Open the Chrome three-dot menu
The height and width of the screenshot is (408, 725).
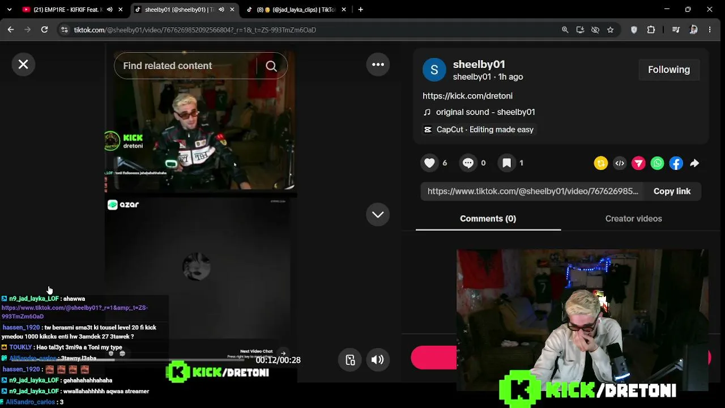pyautogui.click(x=710, y=30)
